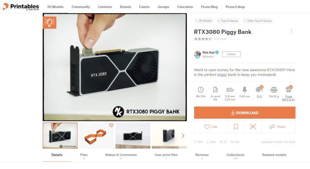Go back to Toys & Games category
The image size is (310, 169).
pos(228,21)
